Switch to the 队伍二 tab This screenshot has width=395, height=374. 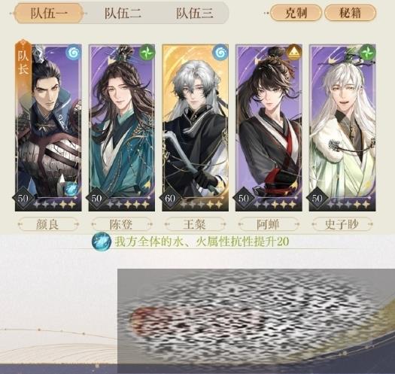[123, 13]
